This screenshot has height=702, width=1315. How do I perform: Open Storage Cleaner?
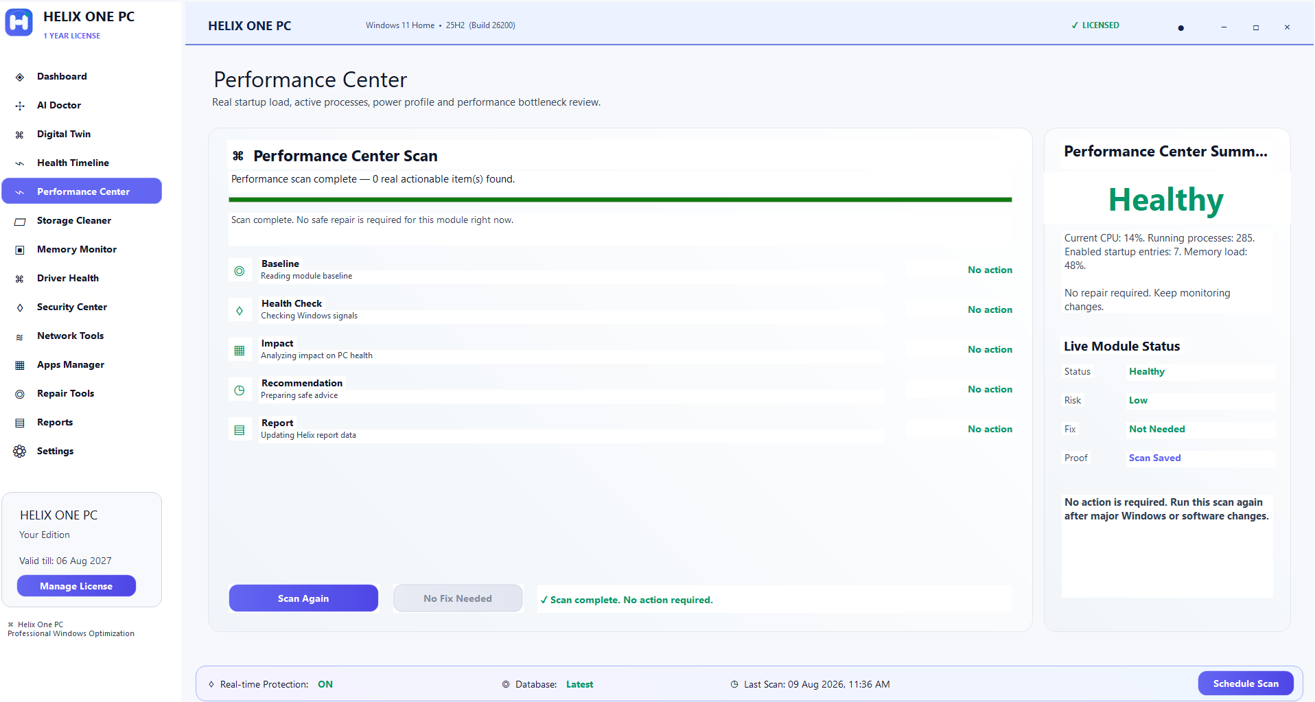click(x=82, y=220)
